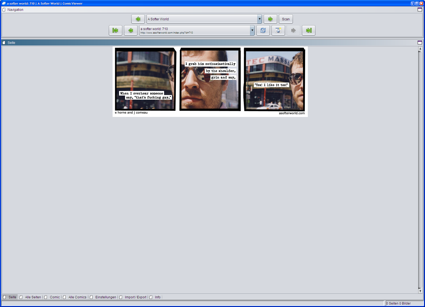Open the A Softer World series dropdown
425x307 pixels.
259,19
